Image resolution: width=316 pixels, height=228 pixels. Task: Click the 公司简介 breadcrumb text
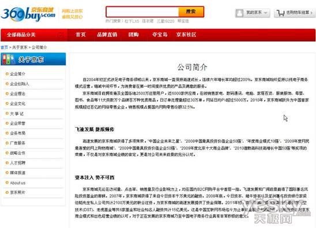pyautogui.click(x=39, y=47)
